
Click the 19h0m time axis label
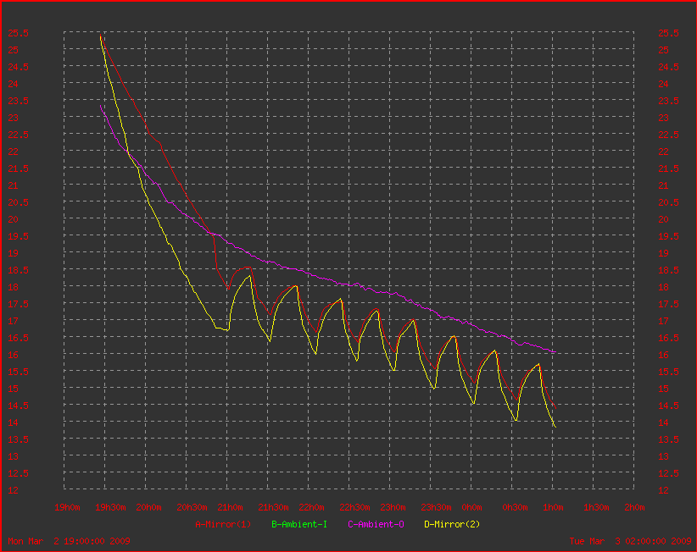coord(67,507)
